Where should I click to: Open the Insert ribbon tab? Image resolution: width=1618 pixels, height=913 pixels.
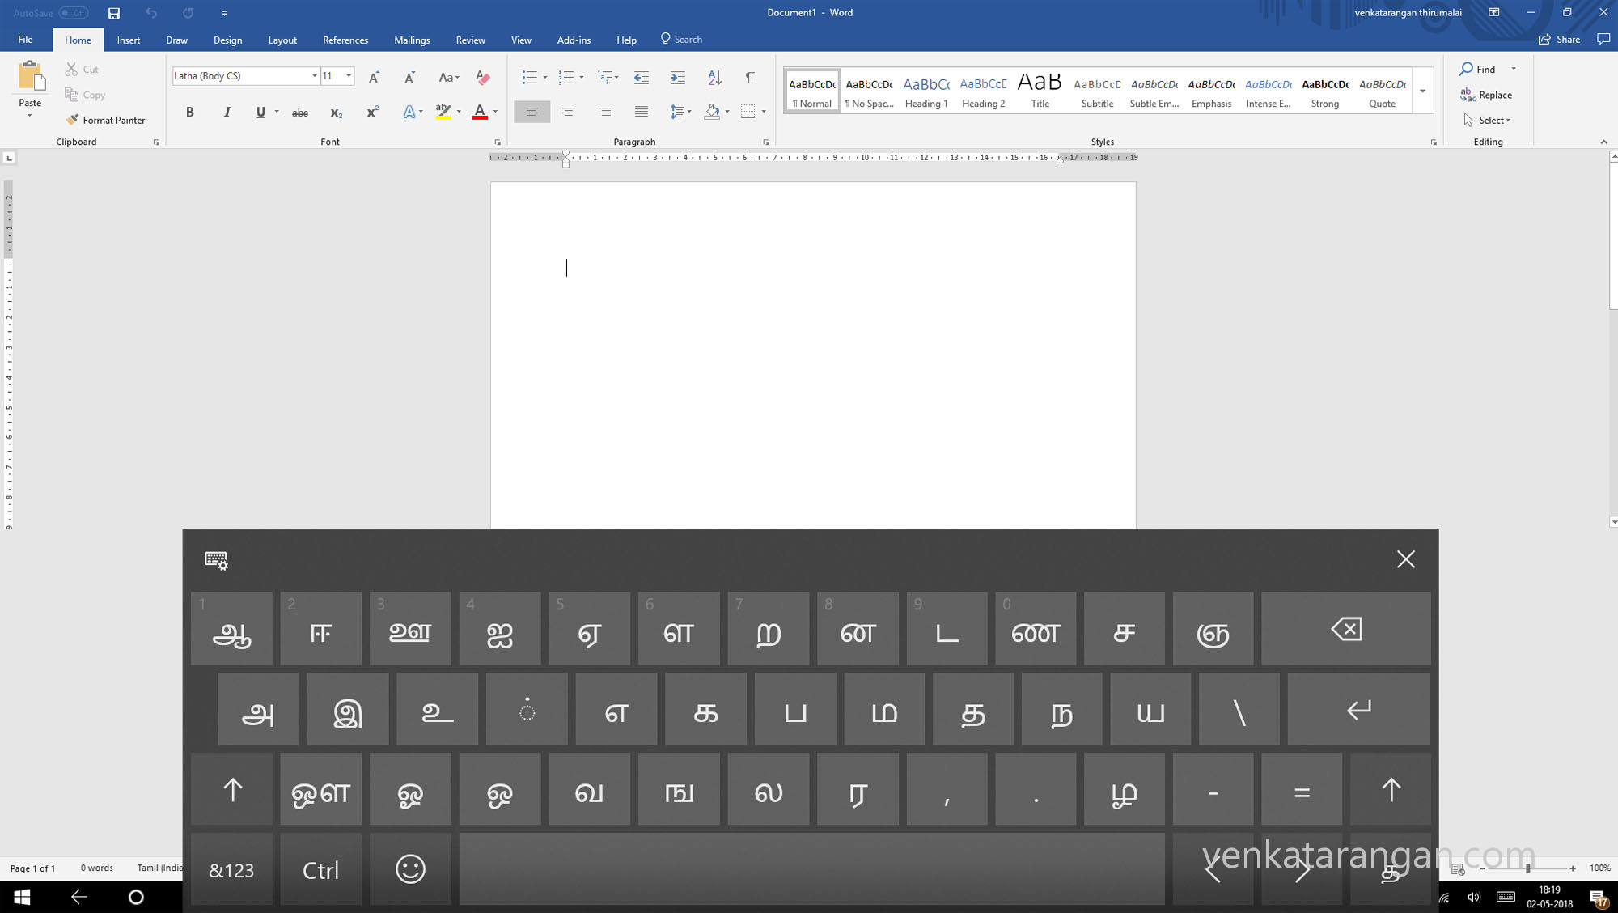[128, 40]
